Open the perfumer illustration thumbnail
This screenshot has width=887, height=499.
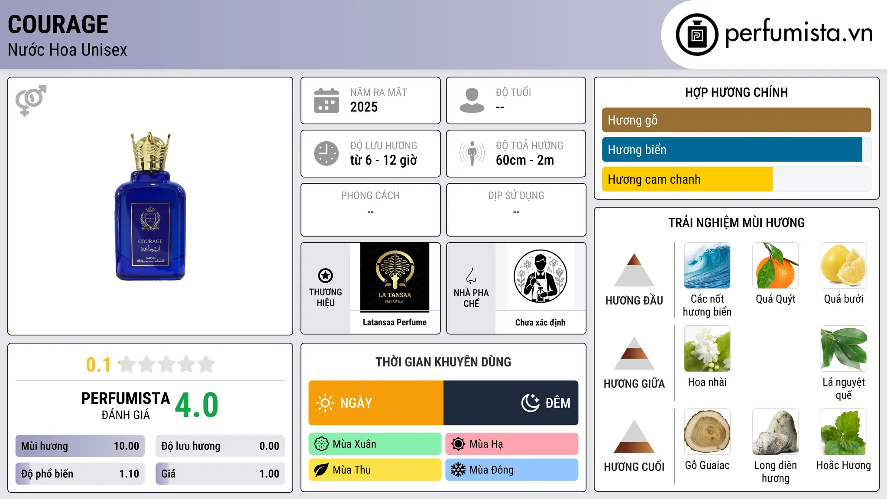pyautogui.click(x=540, y=276)
